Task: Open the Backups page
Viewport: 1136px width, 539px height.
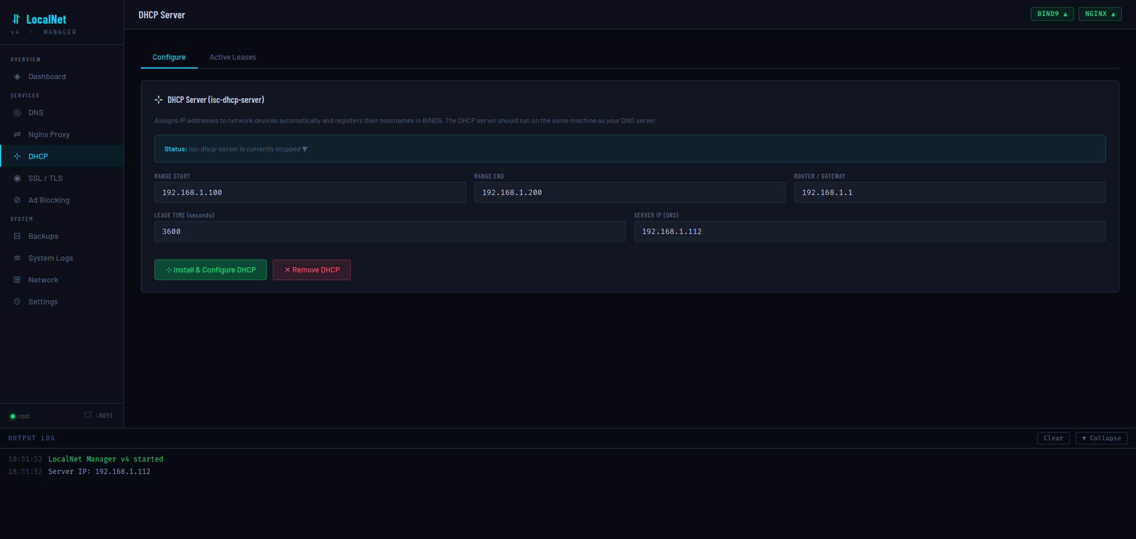Action: coord(62,236)
